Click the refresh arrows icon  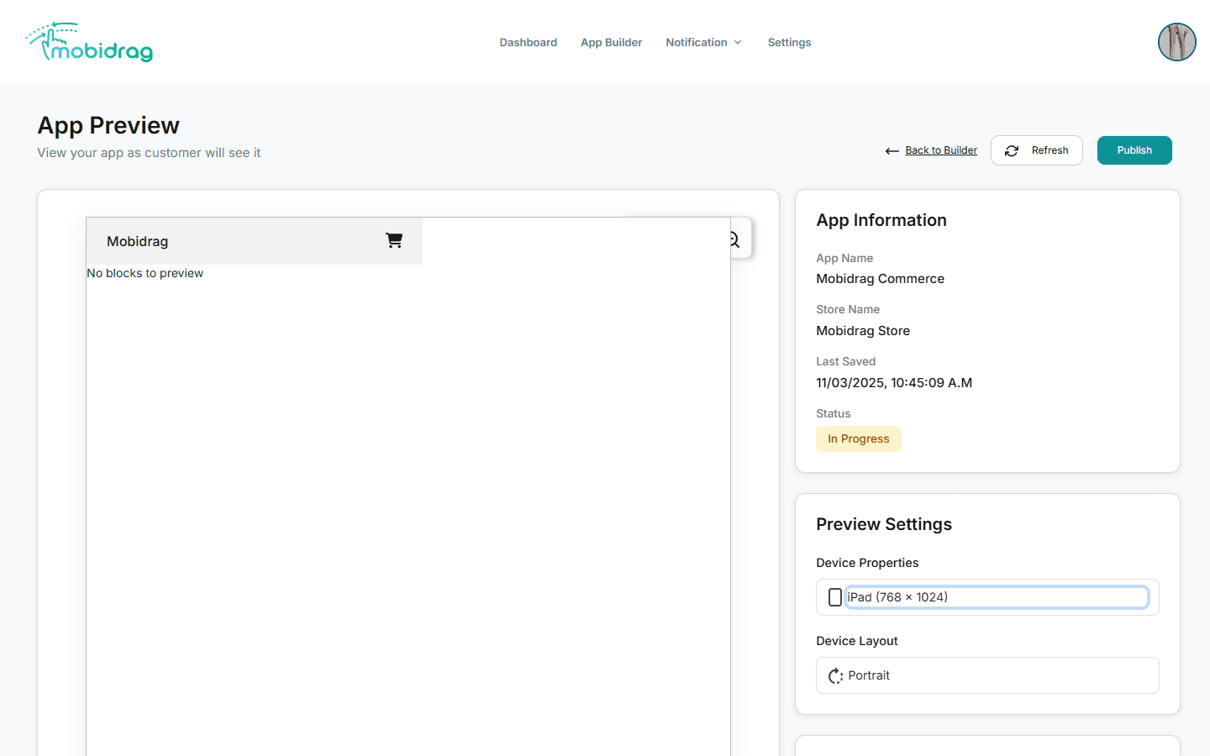click(1012, 150)
